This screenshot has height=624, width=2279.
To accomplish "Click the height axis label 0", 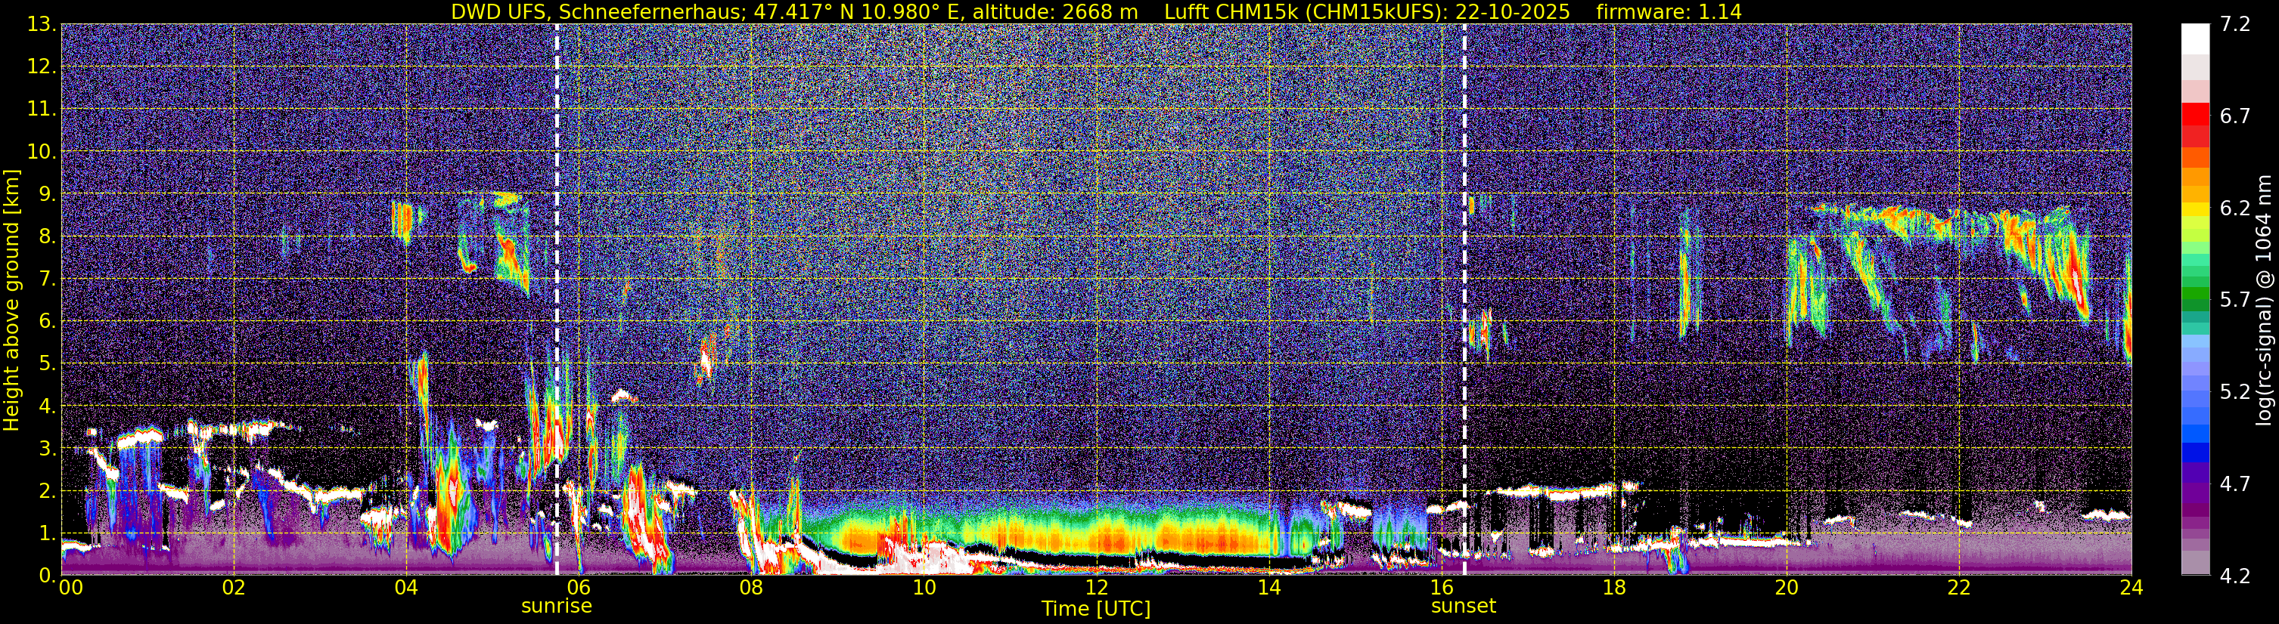I will (x=46, y=576).
